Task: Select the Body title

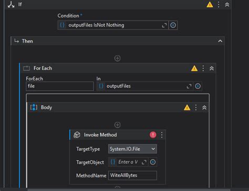Action: [x=46, y=107]
